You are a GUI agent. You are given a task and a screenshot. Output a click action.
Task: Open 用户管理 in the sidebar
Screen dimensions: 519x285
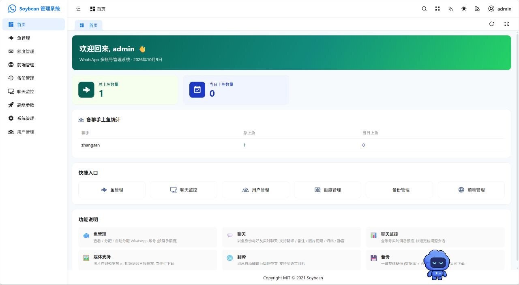coord(34,132)
